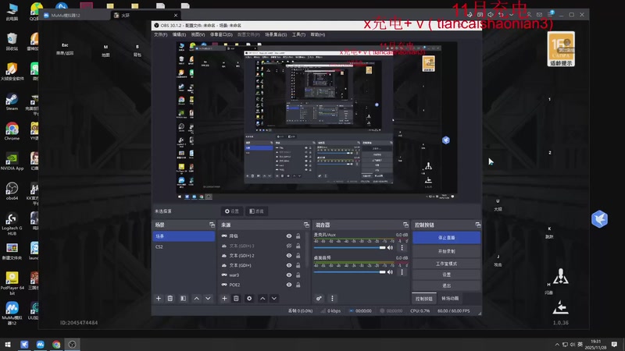Toggle lock on POE2 source

click(x=298, y=285)
